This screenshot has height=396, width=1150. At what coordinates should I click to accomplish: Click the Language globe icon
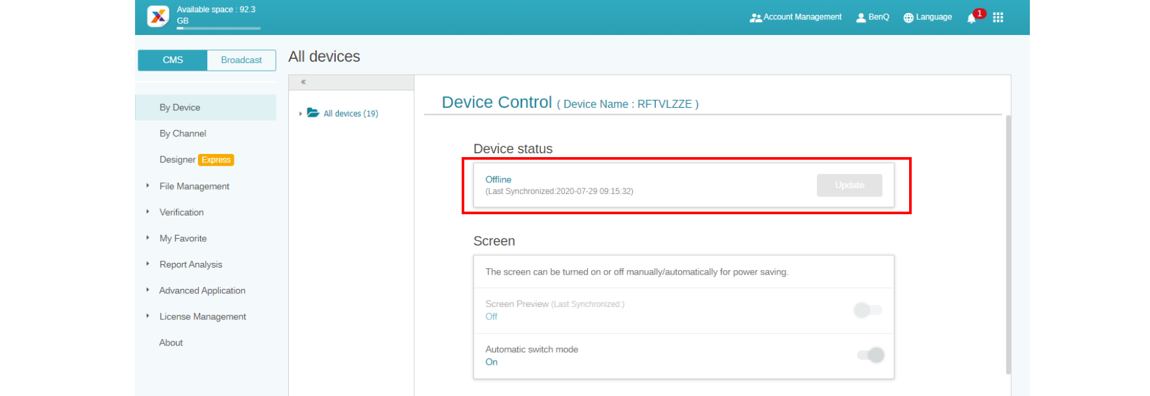(908, 18)
